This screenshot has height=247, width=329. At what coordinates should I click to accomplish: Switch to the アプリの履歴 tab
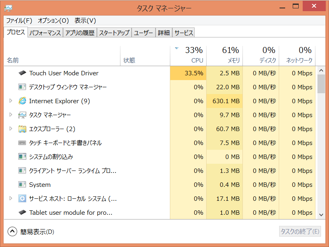click(x=80, y=33)
